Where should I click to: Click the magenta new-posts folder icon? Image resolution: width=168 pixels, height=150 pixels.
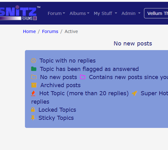coord(83,77)
